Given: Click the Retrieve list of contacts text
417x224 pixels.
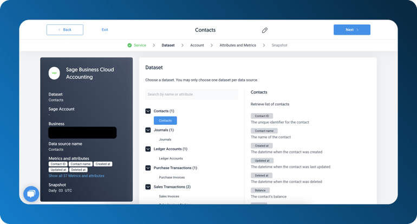Looking at the screenshot, I should click(x=270, y=104).
